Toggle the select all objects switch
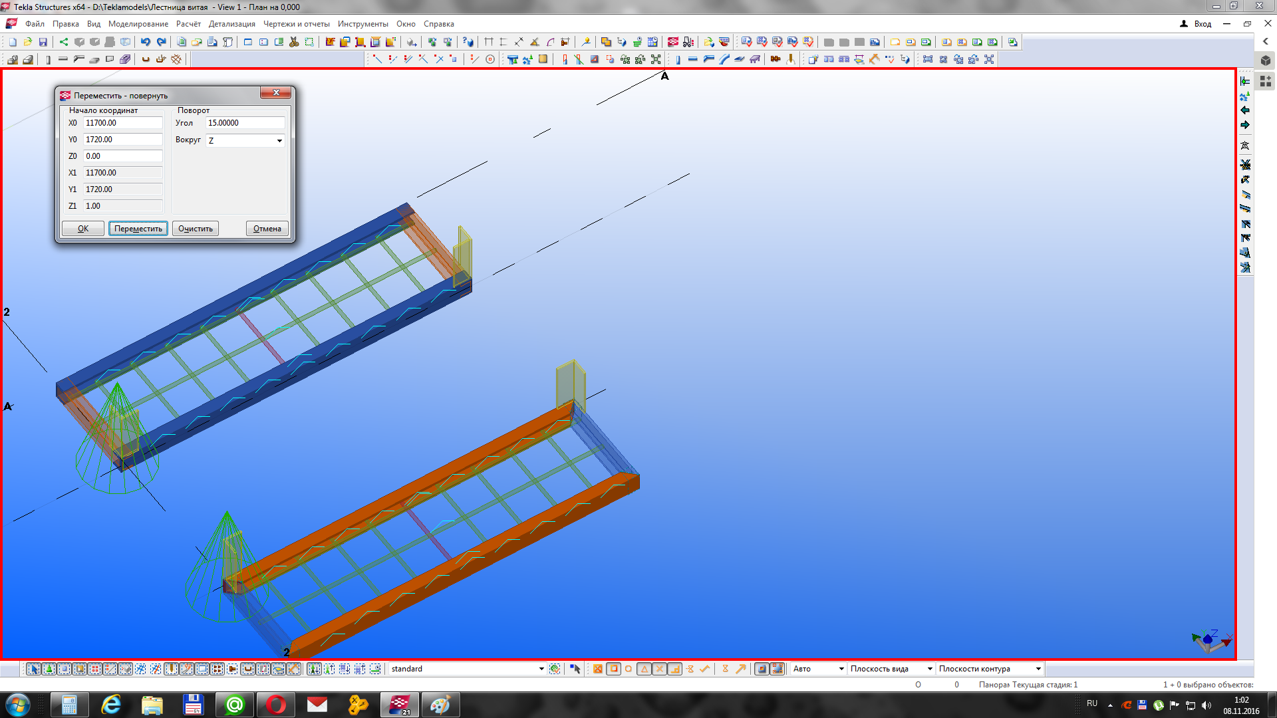Viewport: 1277px width, 718px height. 33,669
